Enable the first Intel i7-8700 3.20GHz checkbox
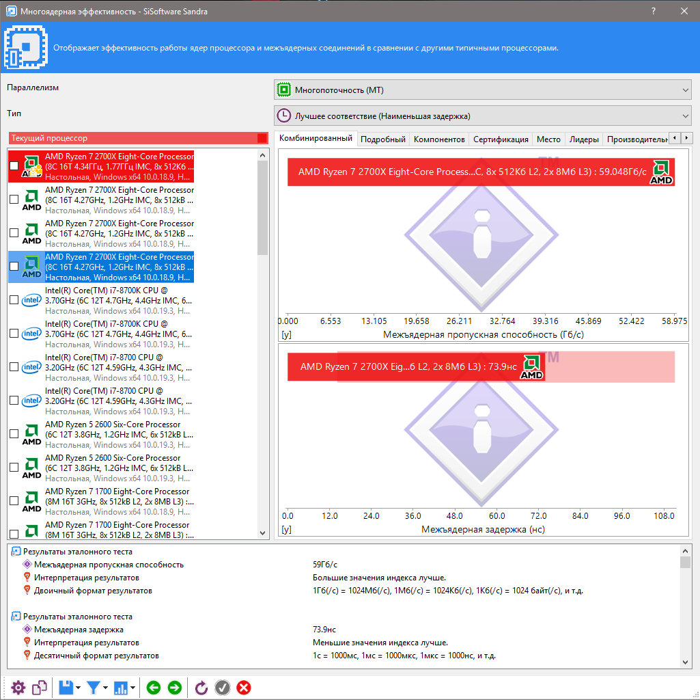The image size is (700, 700). (14, 366)
